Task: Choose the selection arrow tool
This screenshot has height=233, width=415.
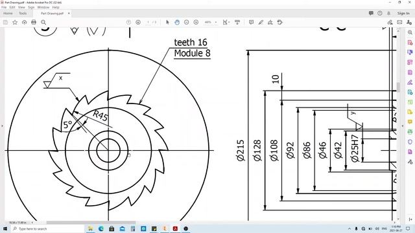Action: [167, 23]
